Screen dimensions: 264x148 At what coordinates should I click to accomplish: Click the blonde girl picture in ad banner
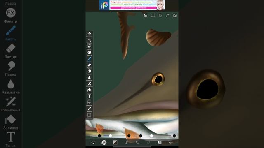[x=161, y=5]
